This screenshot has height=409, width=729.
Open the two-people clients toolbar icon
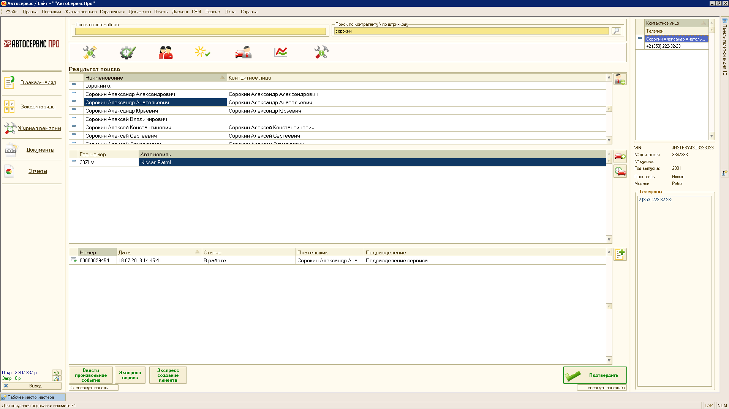(165, 52)
